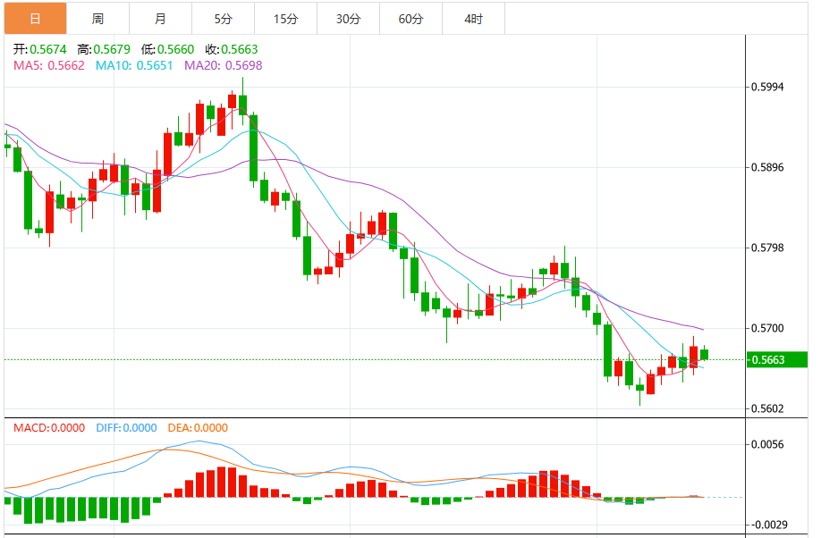The width and height of the screenshot is (821, 538).
Task: Click the 0.5700 price axis label
Action: coord(767,328)
